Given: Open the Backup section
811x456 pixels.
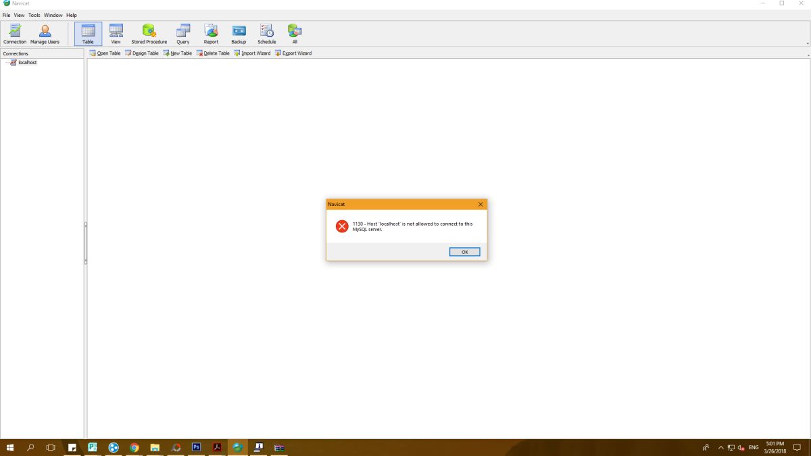Looking at the screenshot, I should 239,34.
